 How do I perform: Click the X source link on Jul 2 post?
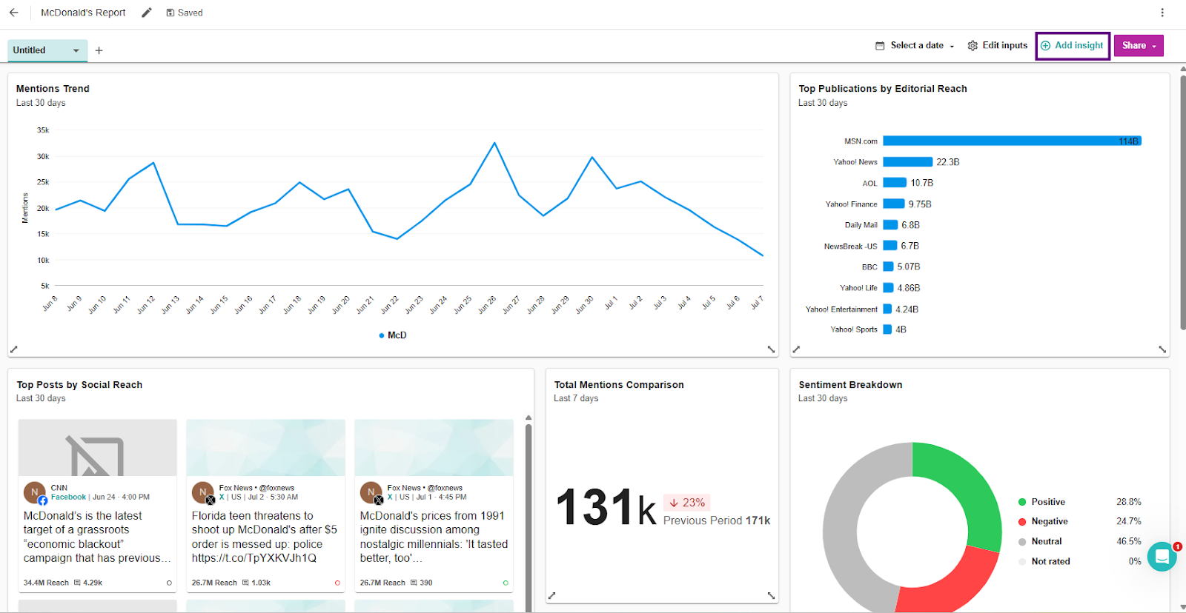[222, 497]
